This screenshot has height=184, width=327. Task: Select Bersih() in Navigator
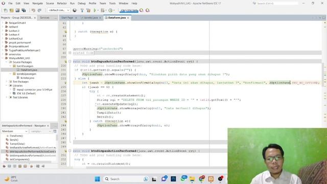pos(14,140)
